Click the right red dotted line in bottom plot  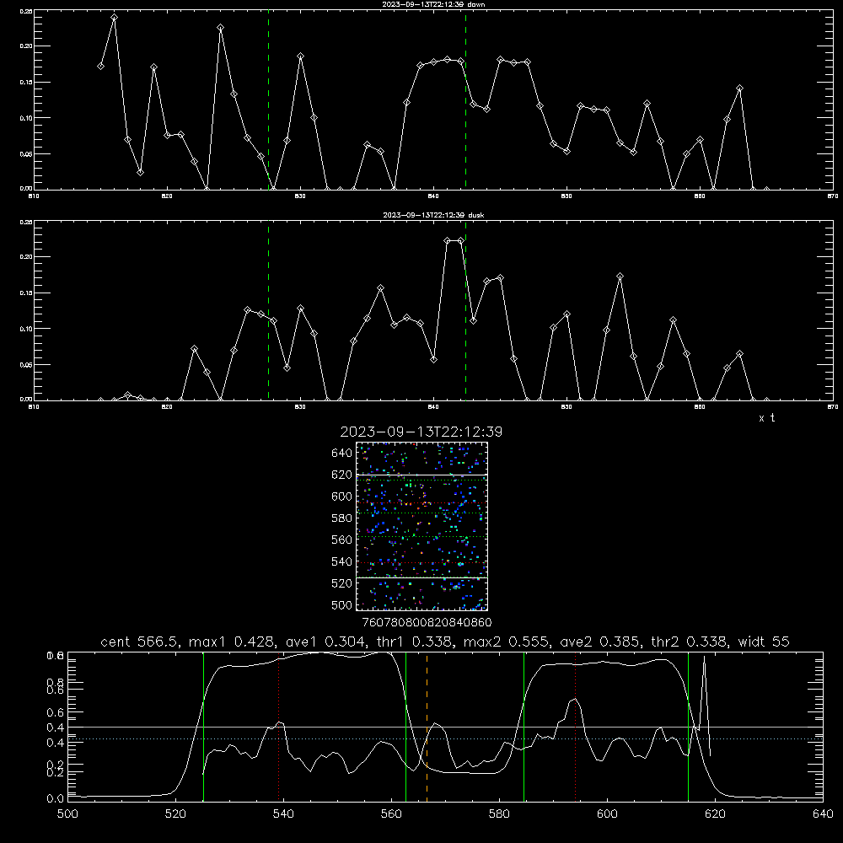575,727
